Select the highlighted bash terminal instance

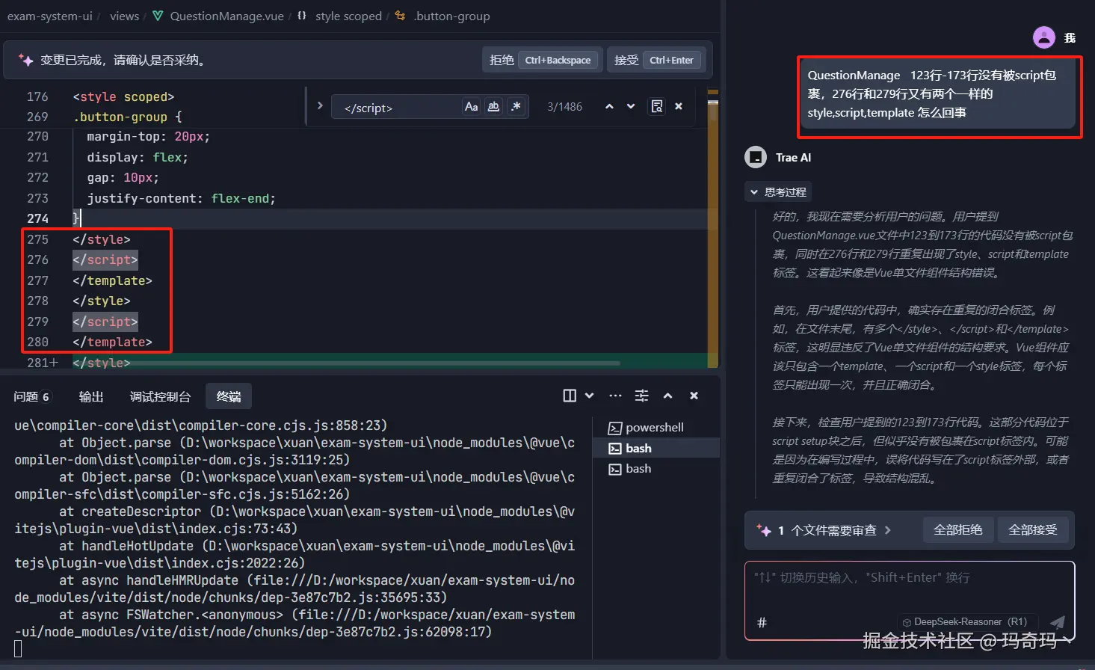click(x=656, y=448)
